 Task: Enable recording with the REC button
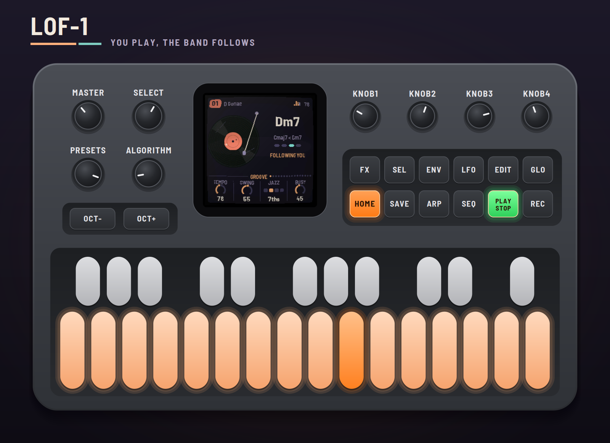(538, 204)
